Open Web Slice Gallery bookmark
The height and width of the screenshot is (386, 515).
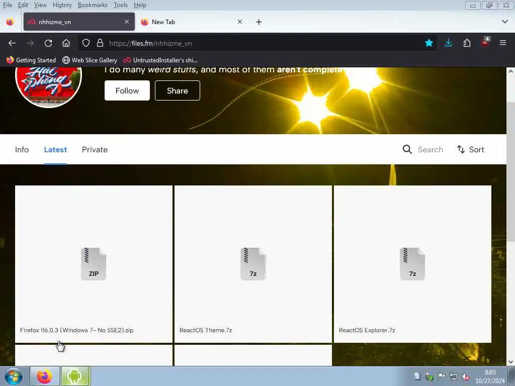pos(90,60)
